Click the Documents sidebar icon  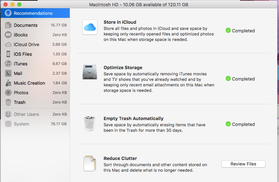[x=8, y=25]
